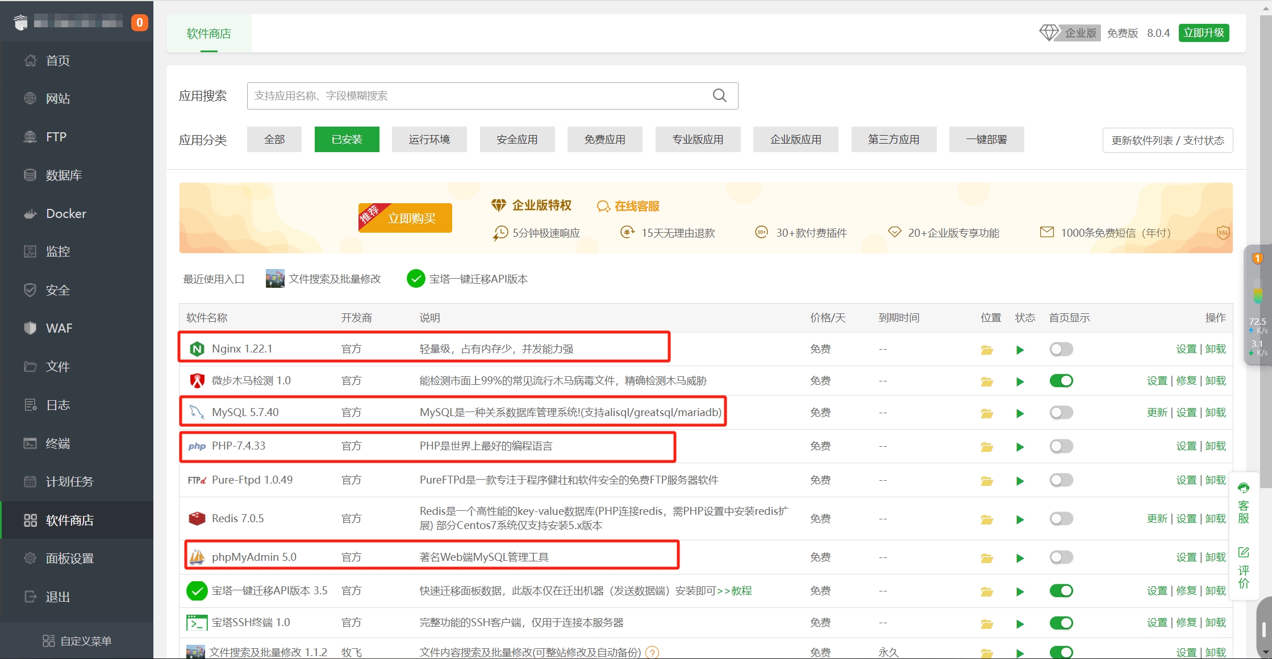The height and width of the screenshot is (659, 1272).
Task: Open PHP-7.4.33 folder location icon
Action: 987,447
